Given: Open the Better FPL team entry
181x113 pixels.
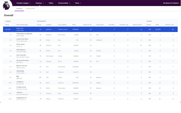Looking at the screenshot, I should click(20, 28).
